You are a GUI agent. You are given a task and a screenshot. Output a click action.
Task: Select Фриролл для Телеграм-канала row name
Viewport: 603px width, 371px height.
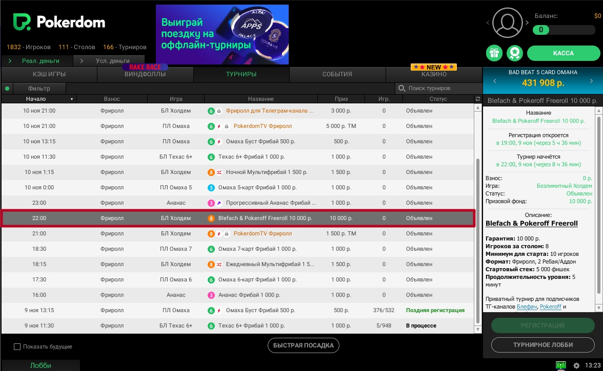tap(270, 111)
